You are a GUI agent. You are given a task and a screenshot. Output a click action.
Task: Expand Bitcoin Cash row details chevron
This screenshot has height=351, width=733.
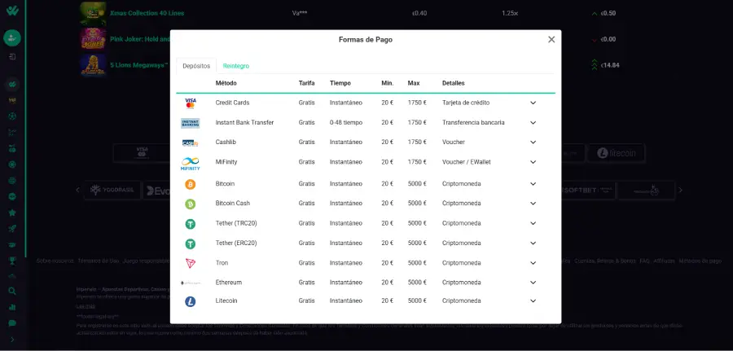tap(533, 204)
